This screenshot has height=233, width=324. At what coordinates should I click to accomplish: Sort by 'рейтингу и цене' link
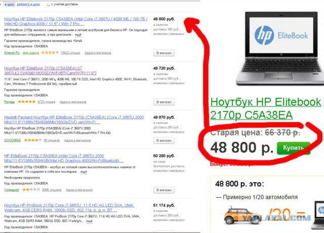click(x=28, y=5)
